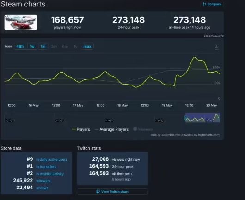The width and height of the screenshot is (245, 200).
Task: Open the followers link
Action: [x=43, y=181]
